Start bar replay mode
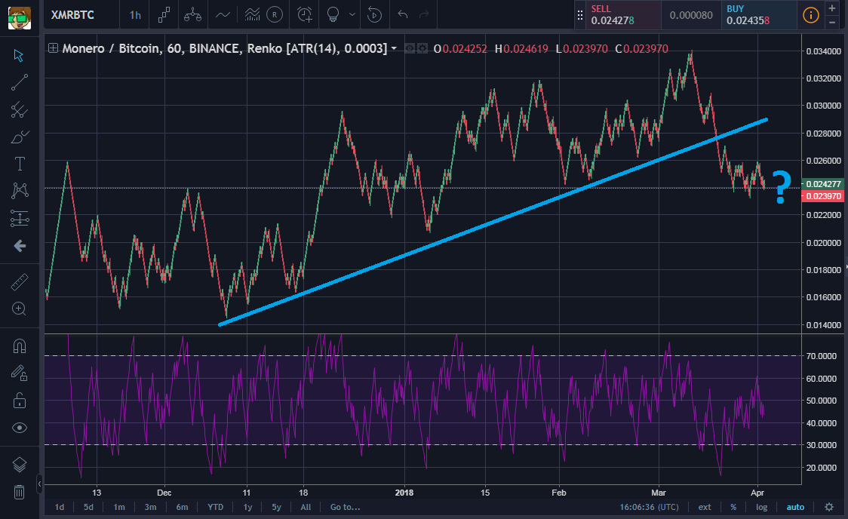This screenshot has height=519, width=848. 374,15
